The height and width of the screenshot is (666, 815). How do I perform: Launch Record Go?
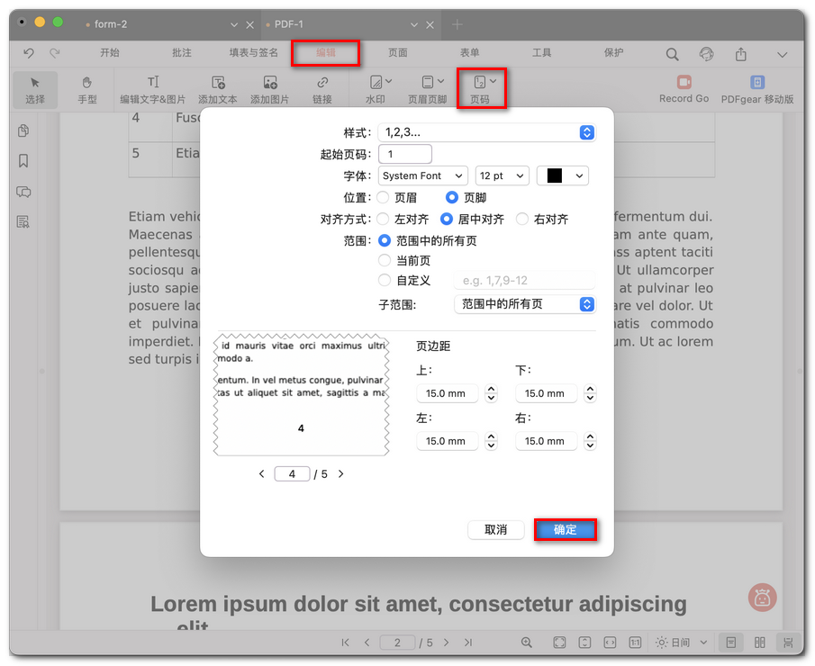click(684, 89)
